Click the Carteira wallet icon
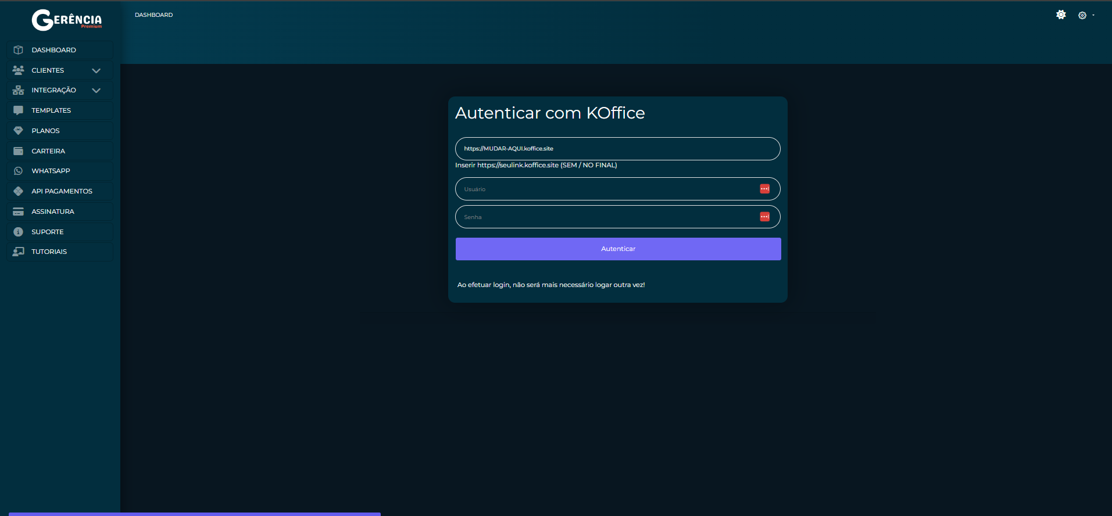The image size is (1112, 516). [x=19, y=151]
